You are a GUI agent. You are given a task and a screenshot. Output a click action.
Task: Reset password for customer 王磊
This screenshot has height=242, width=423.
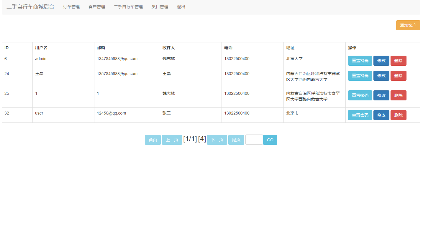[x=360, y=76]
